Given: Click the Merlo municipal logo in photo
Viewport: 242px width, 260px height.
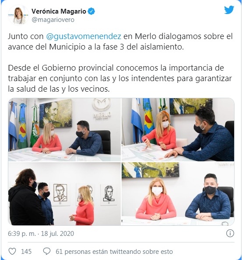Looking at the screenshot, I should (102, 109).
